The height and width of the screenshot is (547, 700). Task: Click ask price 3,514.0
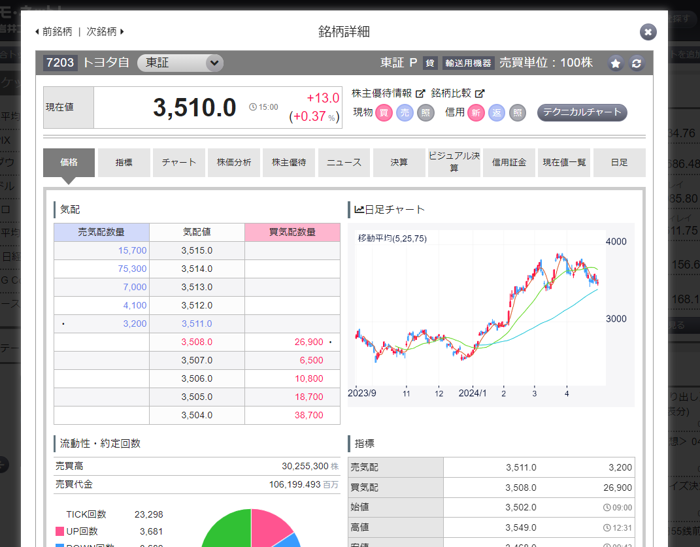coord(197,269)
